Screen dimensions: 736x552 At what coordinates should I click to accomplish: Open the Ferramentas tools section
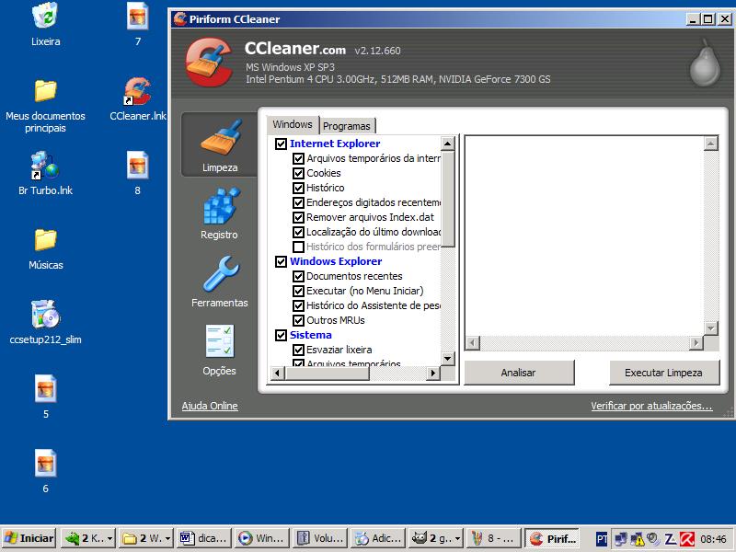[220, 282]
